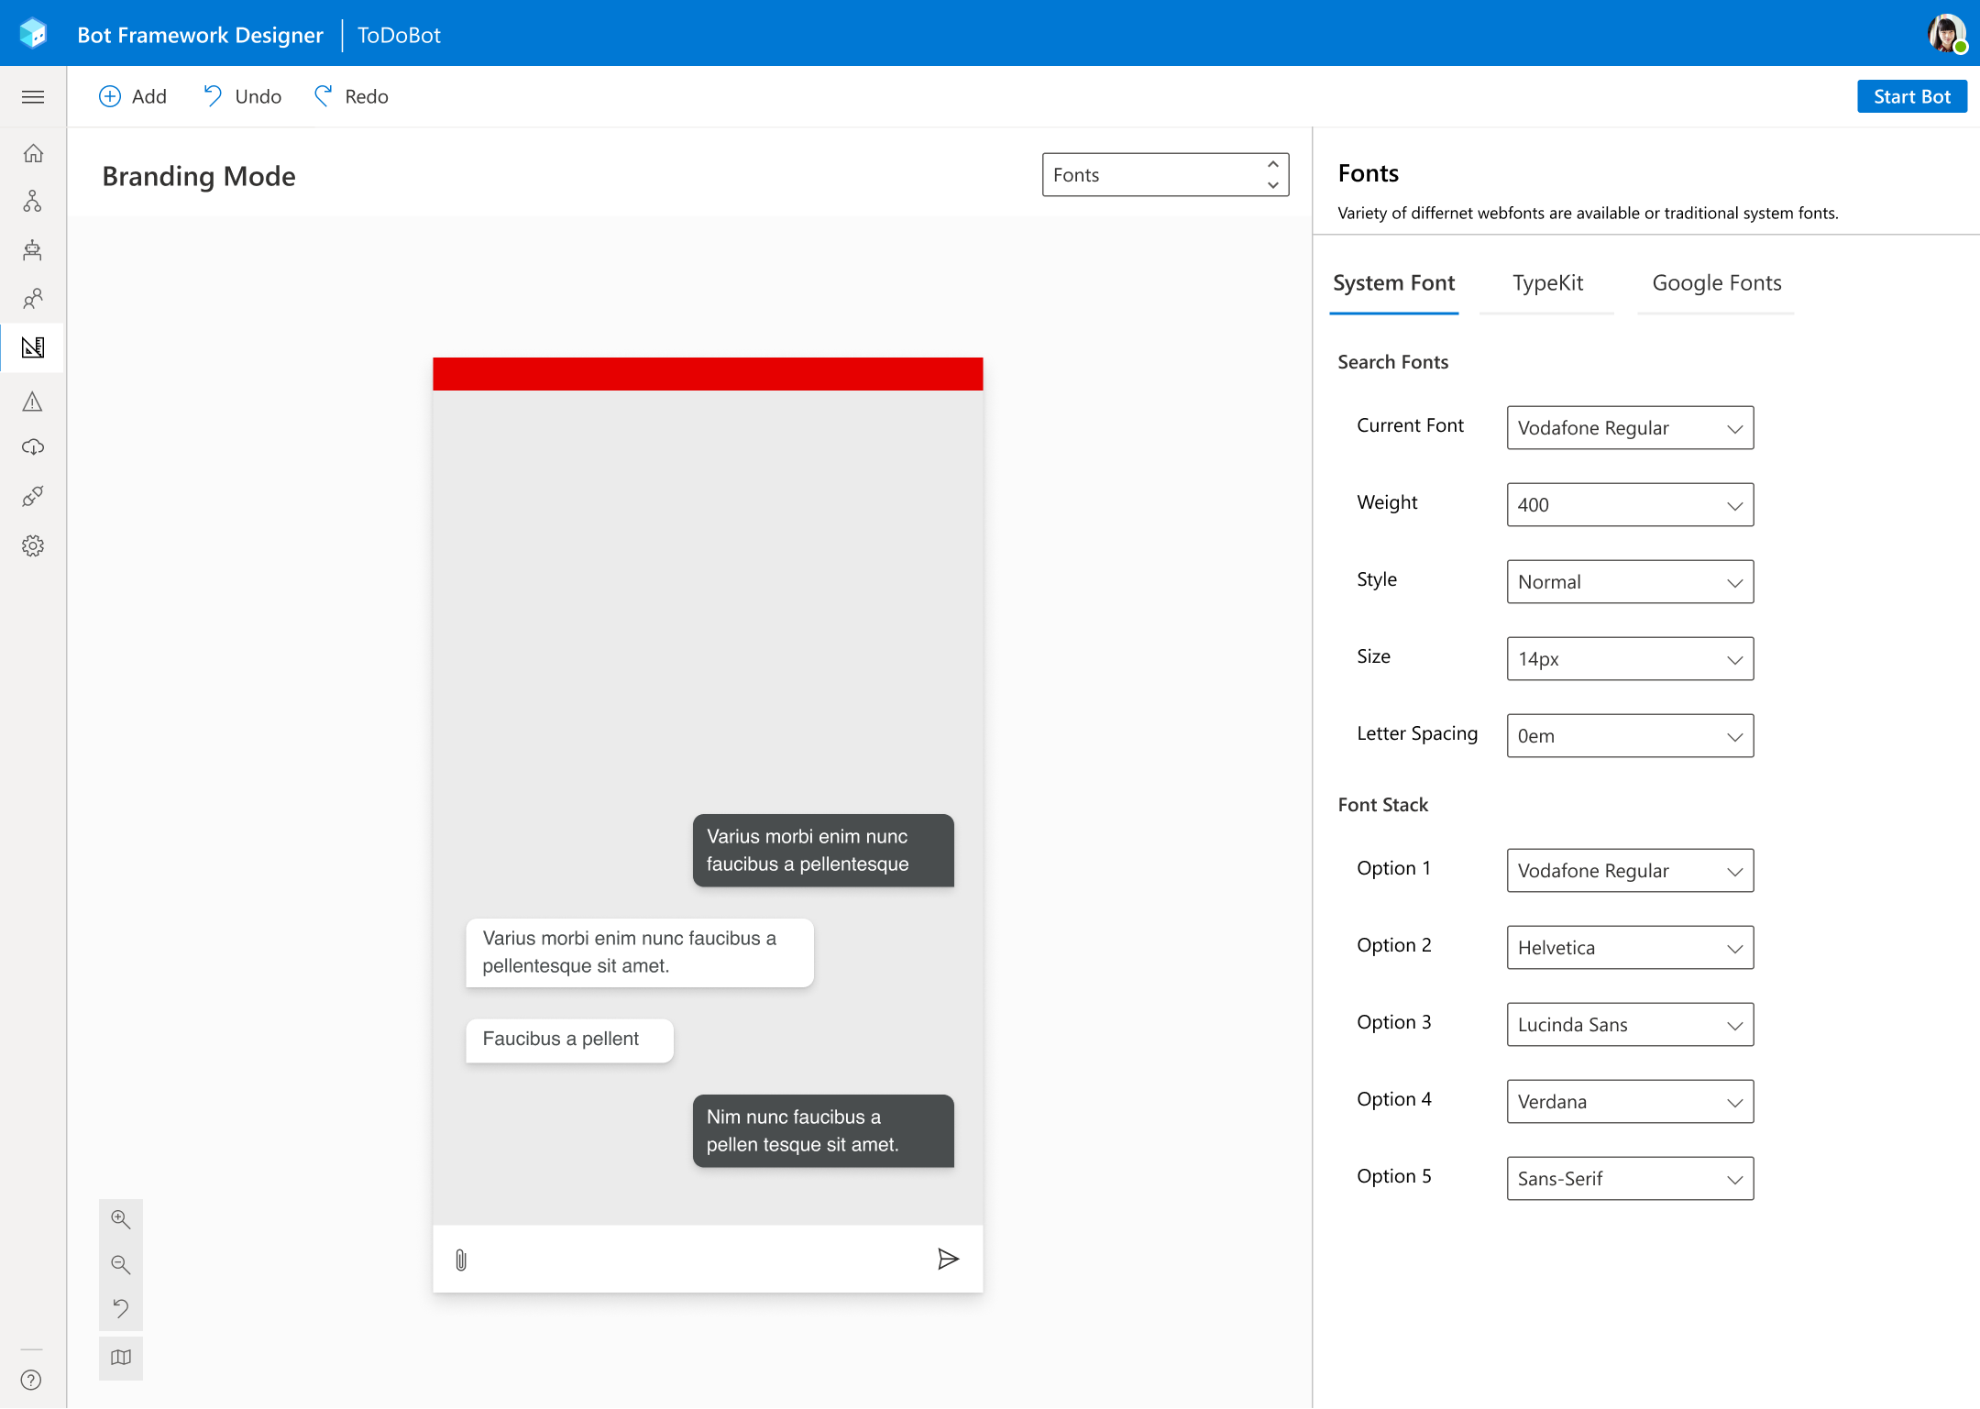Open the user input people icon
The image size is (1980, 1409).
[x=33, y=299]
